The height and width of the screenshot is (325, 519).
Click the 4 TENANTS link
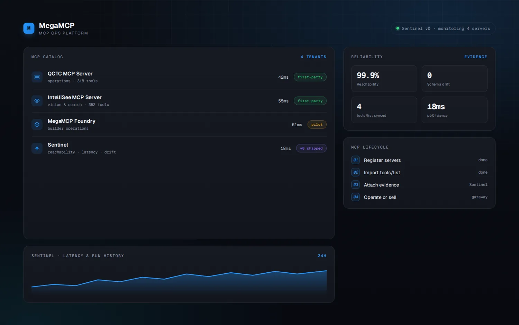[313, 57]
